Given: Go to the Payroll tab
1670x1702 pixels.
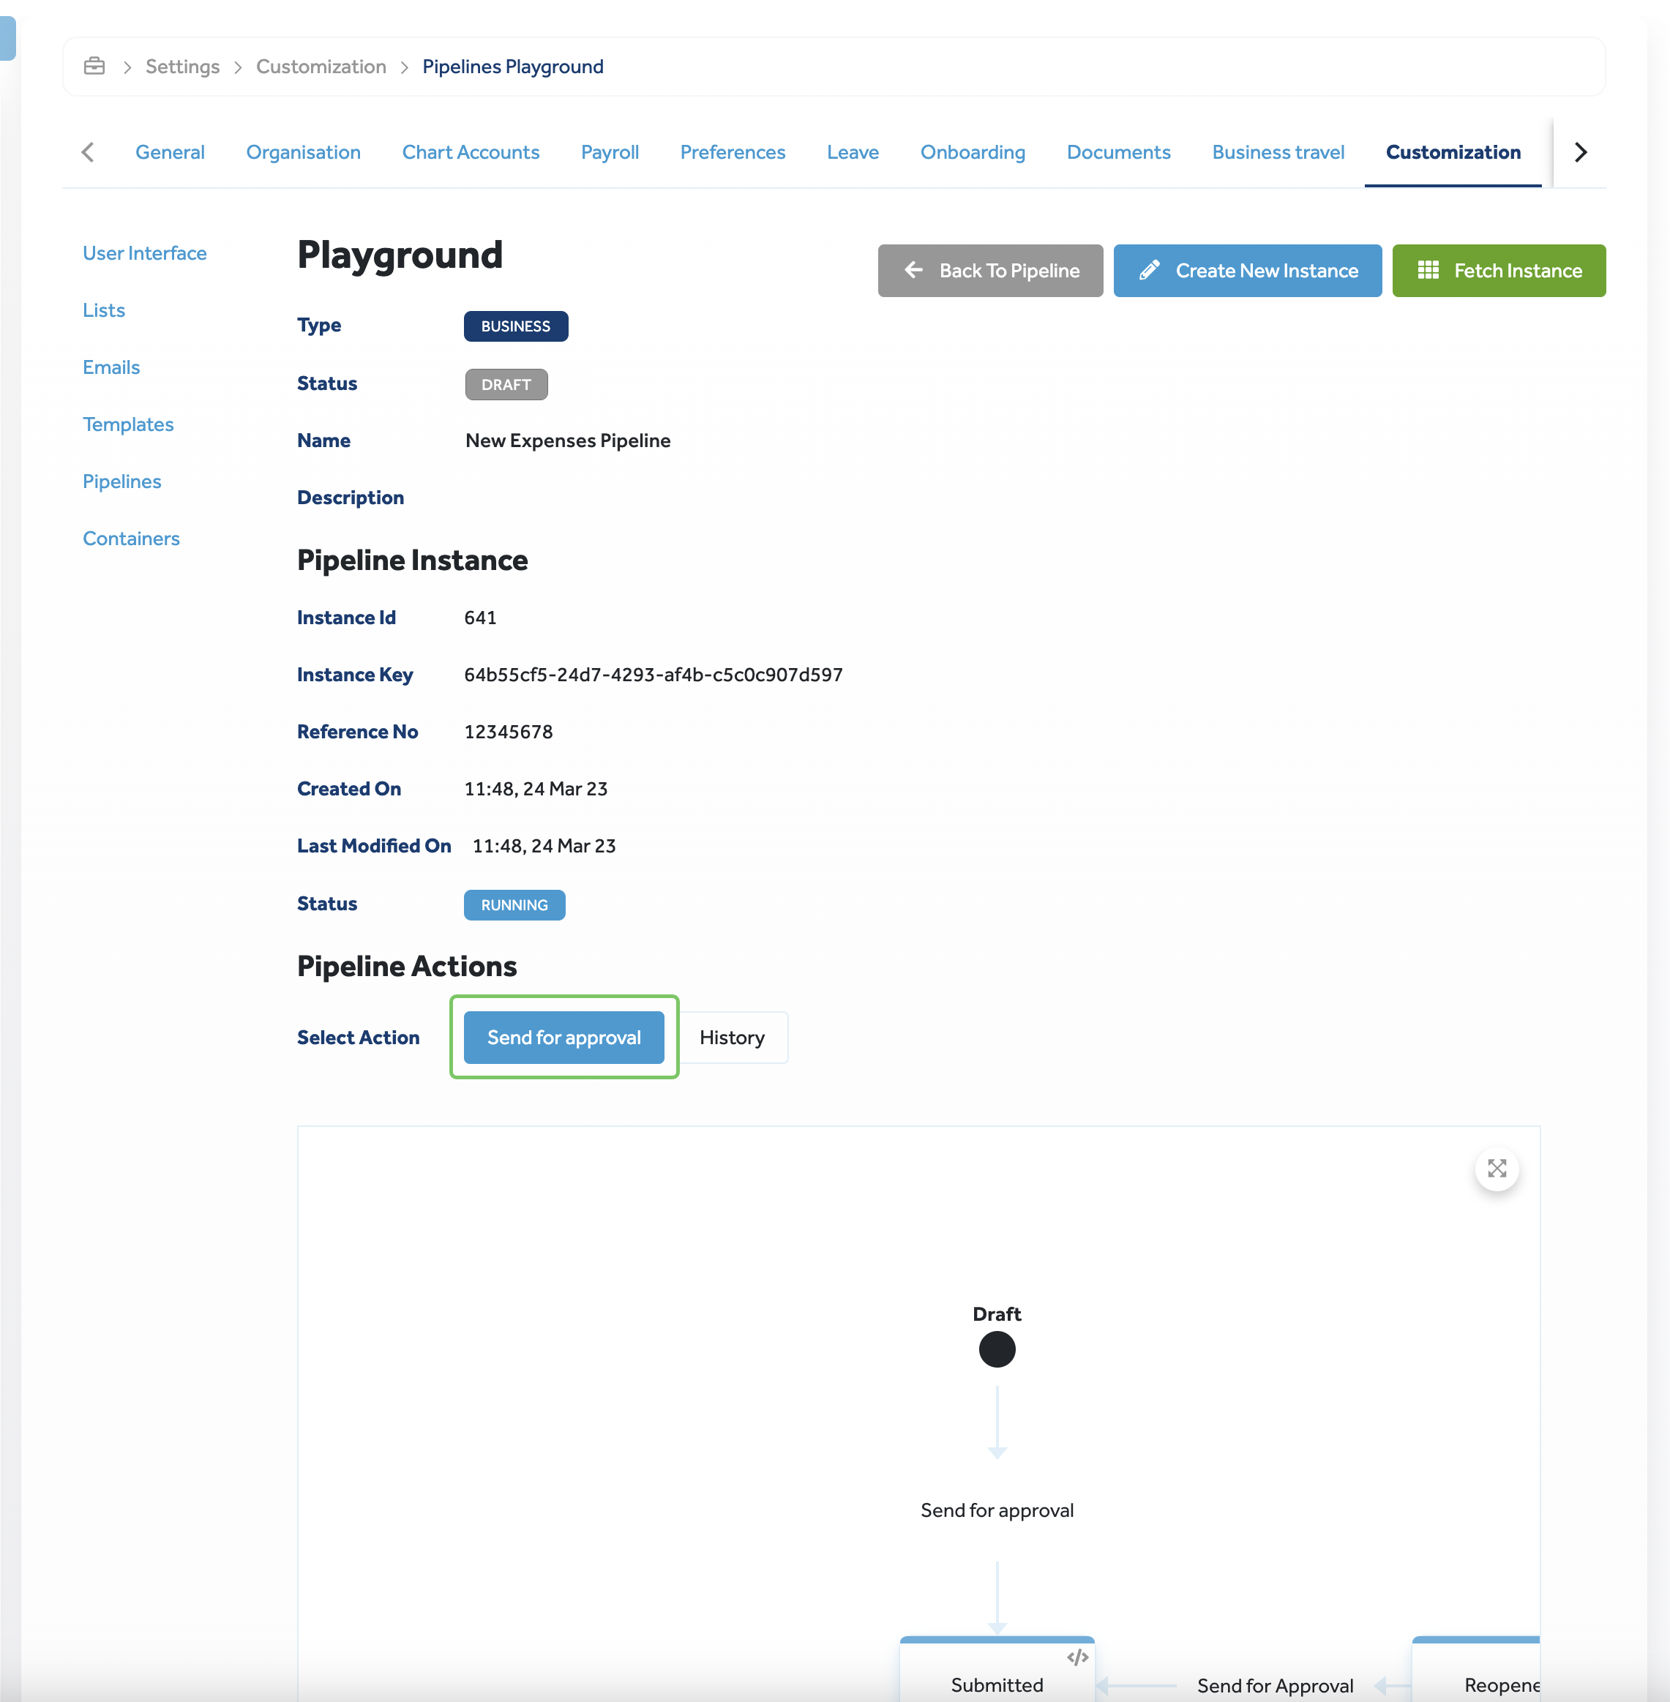Looking at the screenshot, I should tap(610, 153).
